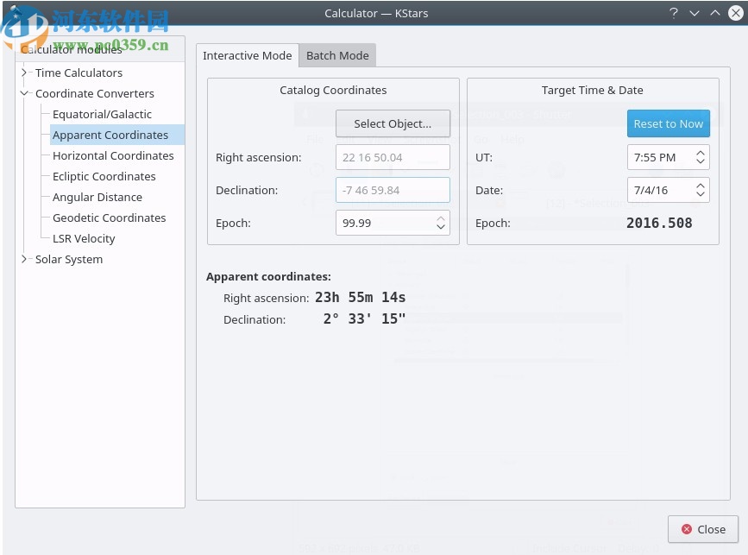748x555 pixels.
Task: Switch to the Interactive Mode tab
Action: click(x=247, y=55)
